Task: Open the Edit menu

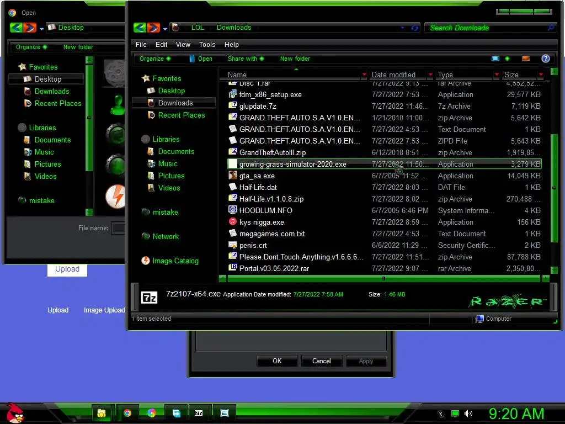Action: click(x=161, y=45)
